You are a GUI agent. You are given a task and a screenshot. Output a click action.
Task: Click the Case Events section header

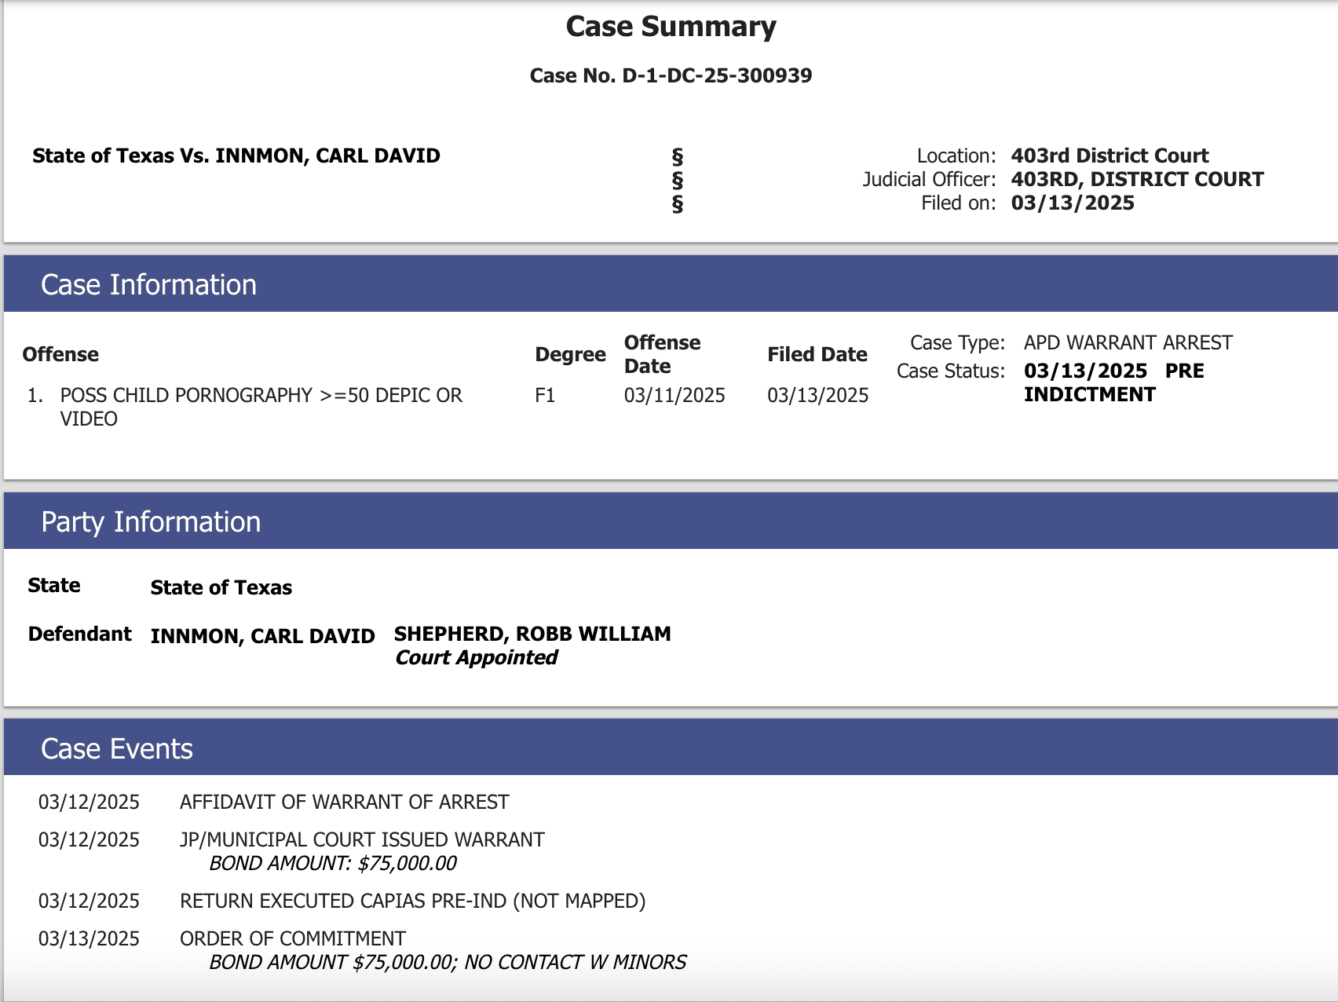click(117, 749)
